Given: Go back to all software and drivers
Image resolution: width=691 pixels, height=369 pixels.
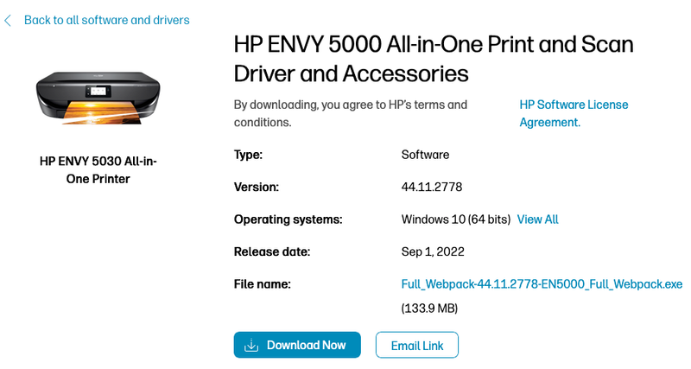Looking at the screenshot, I should point(106,20).
